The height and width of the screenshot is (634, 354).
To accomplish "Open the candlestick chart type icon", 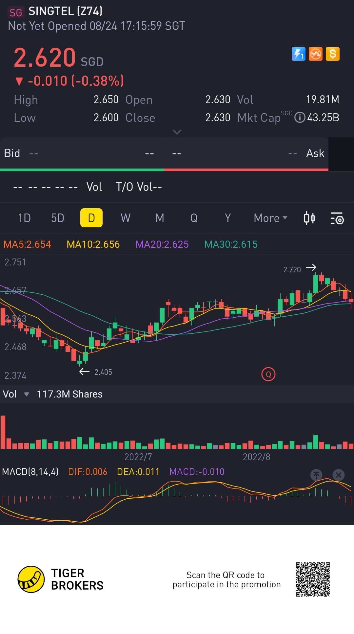I will (309, 218).
